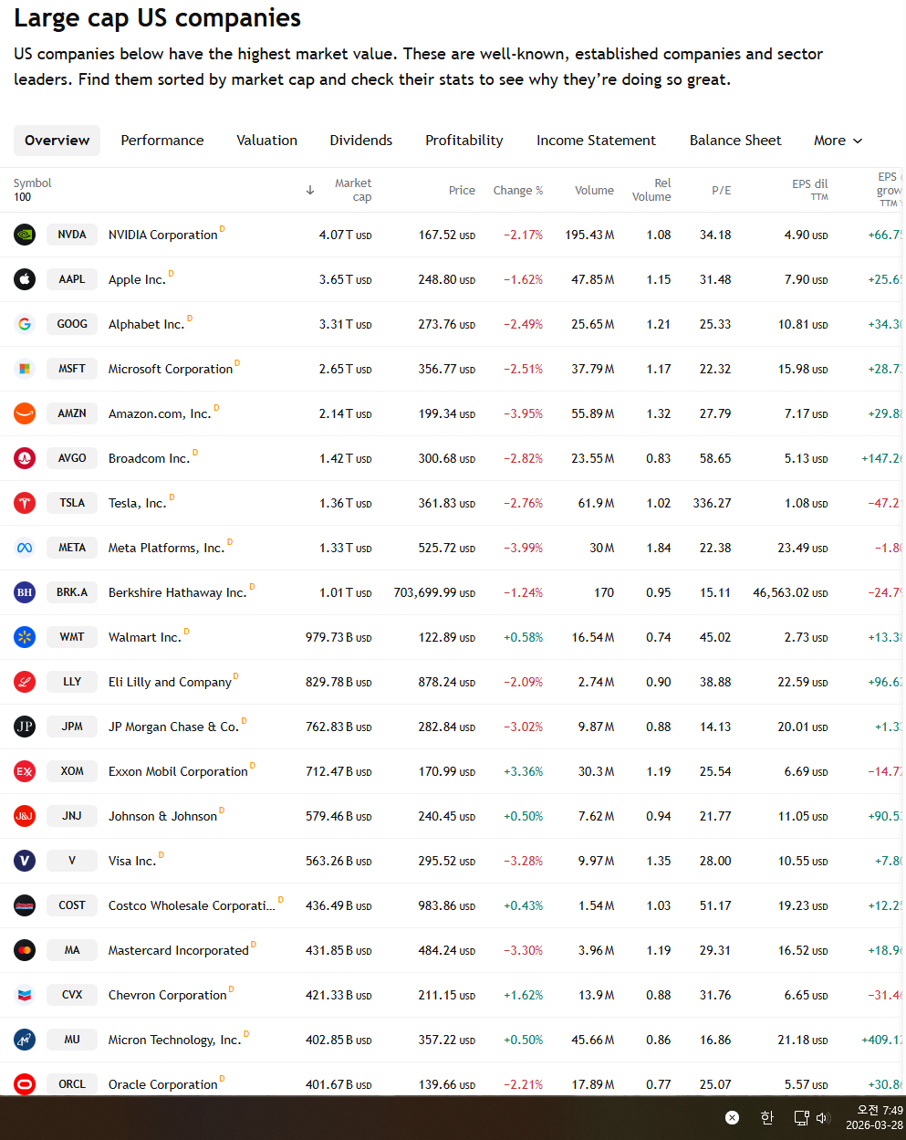Click the Exxon Mobil logo icon

click(25, 771)
